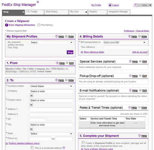
Task: Click the edit icon in From section
Action: [x=67, y=63]
